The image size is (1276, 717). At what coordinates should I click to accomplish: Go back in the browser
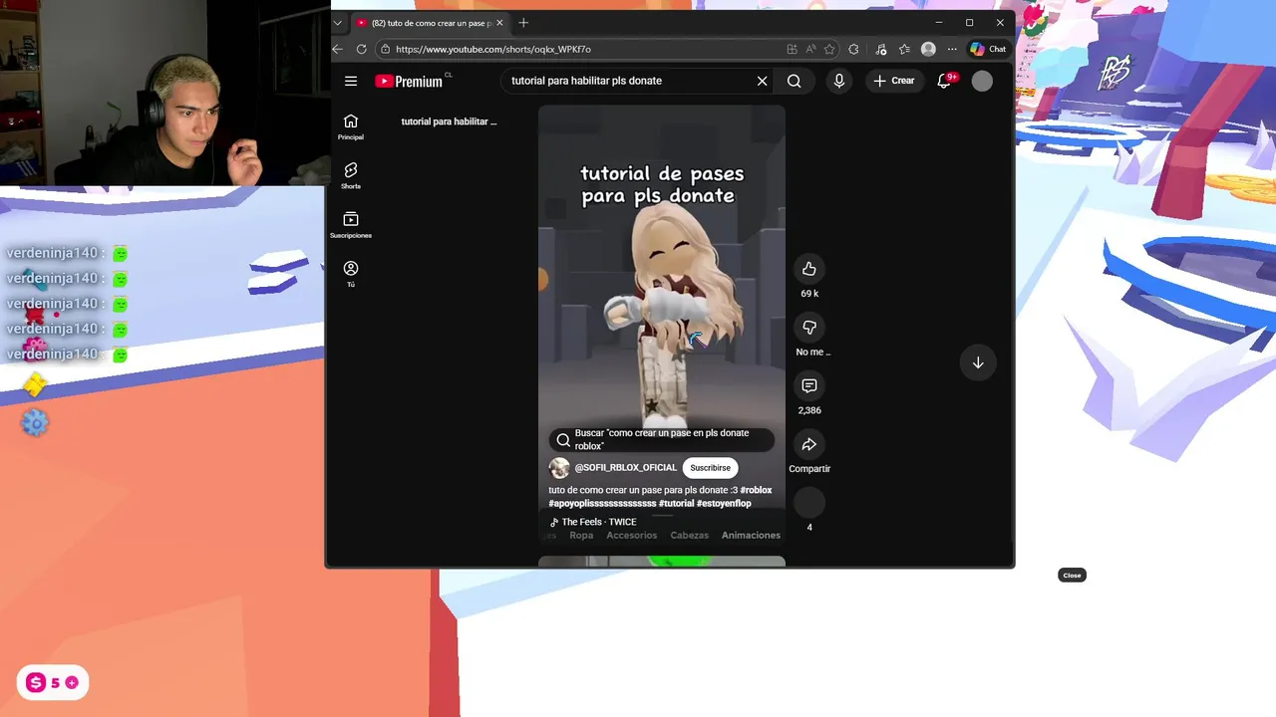click(337, 49)
